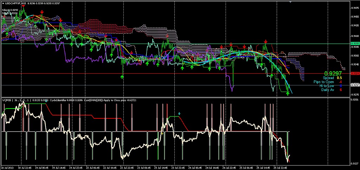Click the red sell arrow at top-left price peak
Viewport: 360px width, 170px height.
click(24, 6)
